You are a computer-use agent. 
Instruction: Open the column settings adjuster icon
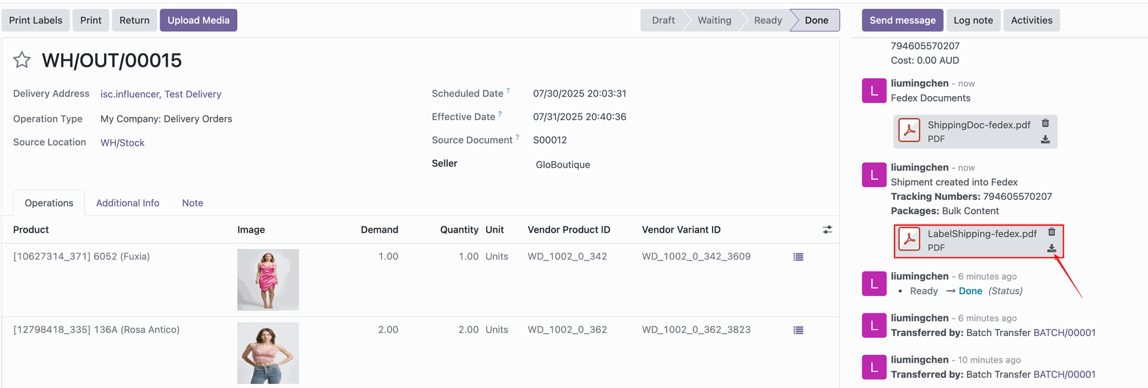tap(828, 230)
